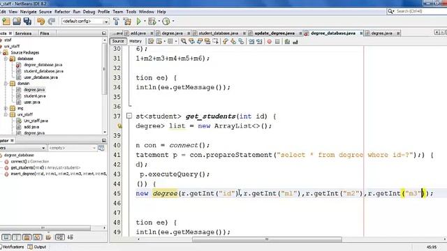Click the Open Project toolbar icon
This screenshot has width=447, height=251.
click(17, 22)
